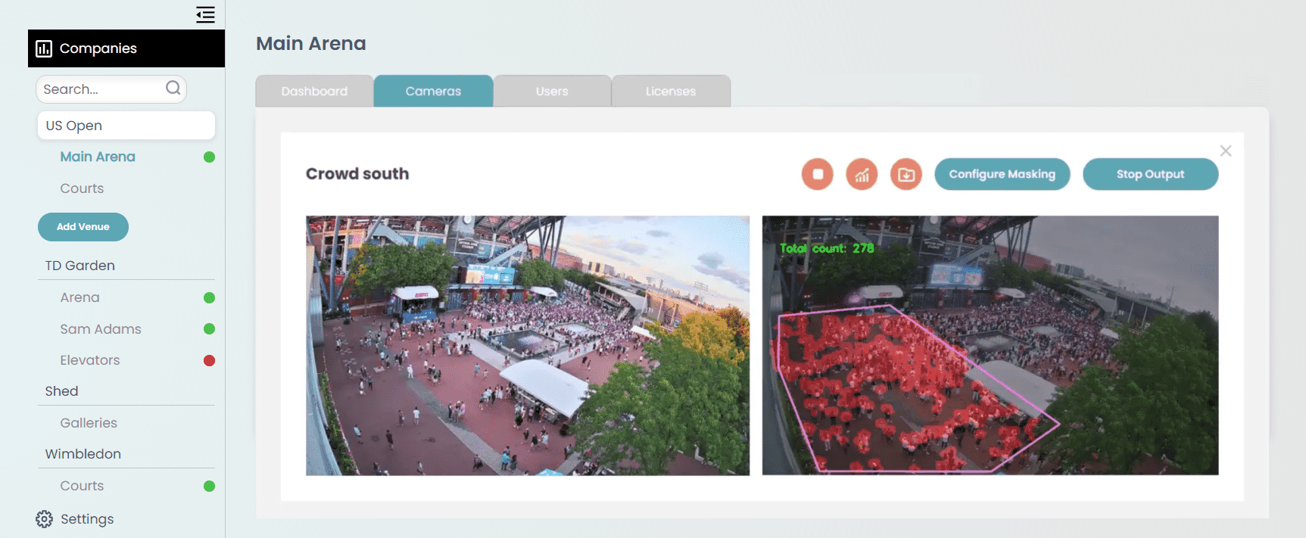Close the Crowd south camera panel
This screenshot has width=1306, height=538.
point(1226,151)
